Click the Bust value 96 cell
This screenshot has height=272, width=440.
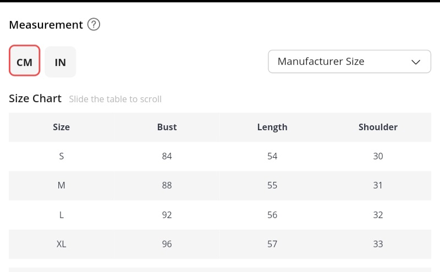pyautogui.click(x=167, y=244)
